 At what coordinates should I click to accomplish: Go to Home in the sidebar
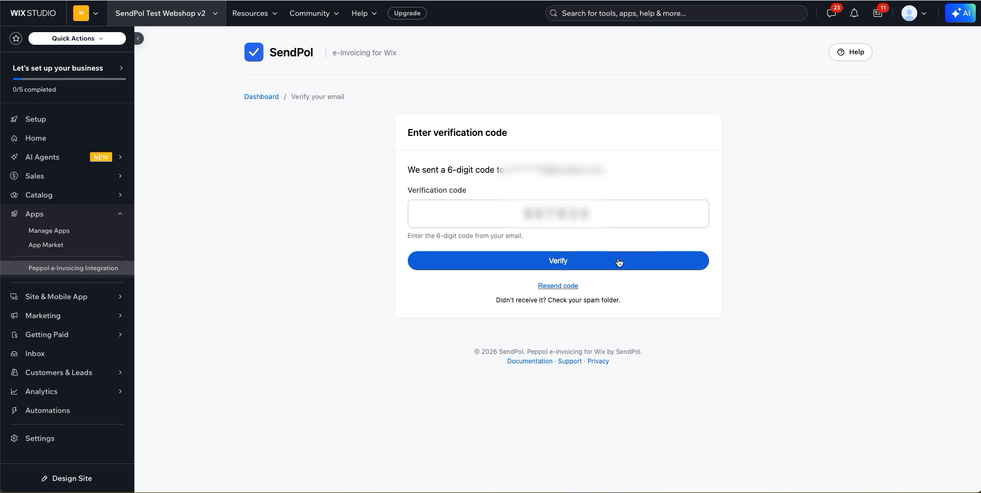click(67, 138)
